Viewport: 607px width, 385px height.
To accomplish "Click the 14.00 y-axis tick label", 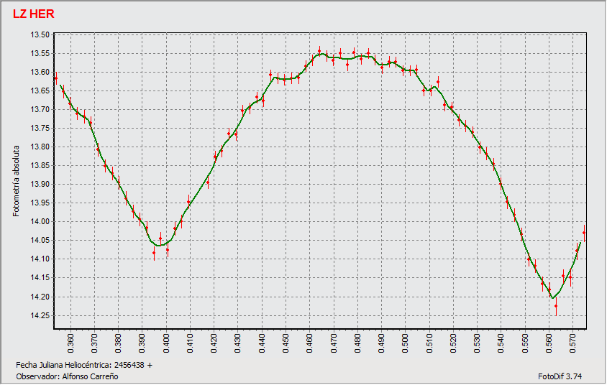I will coord(40,222).
